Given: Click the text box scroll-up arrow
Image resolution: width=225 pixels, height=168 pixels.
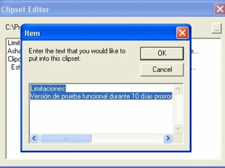Looking at the screenshot, I should point(178,89).
